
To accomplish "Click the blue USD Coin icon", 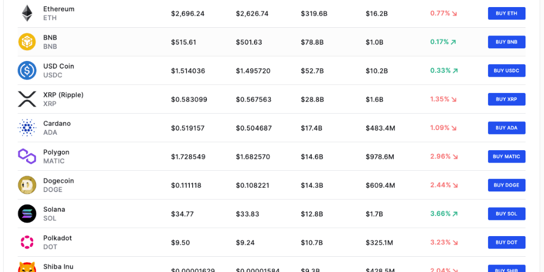I will (x=27, y=71).
